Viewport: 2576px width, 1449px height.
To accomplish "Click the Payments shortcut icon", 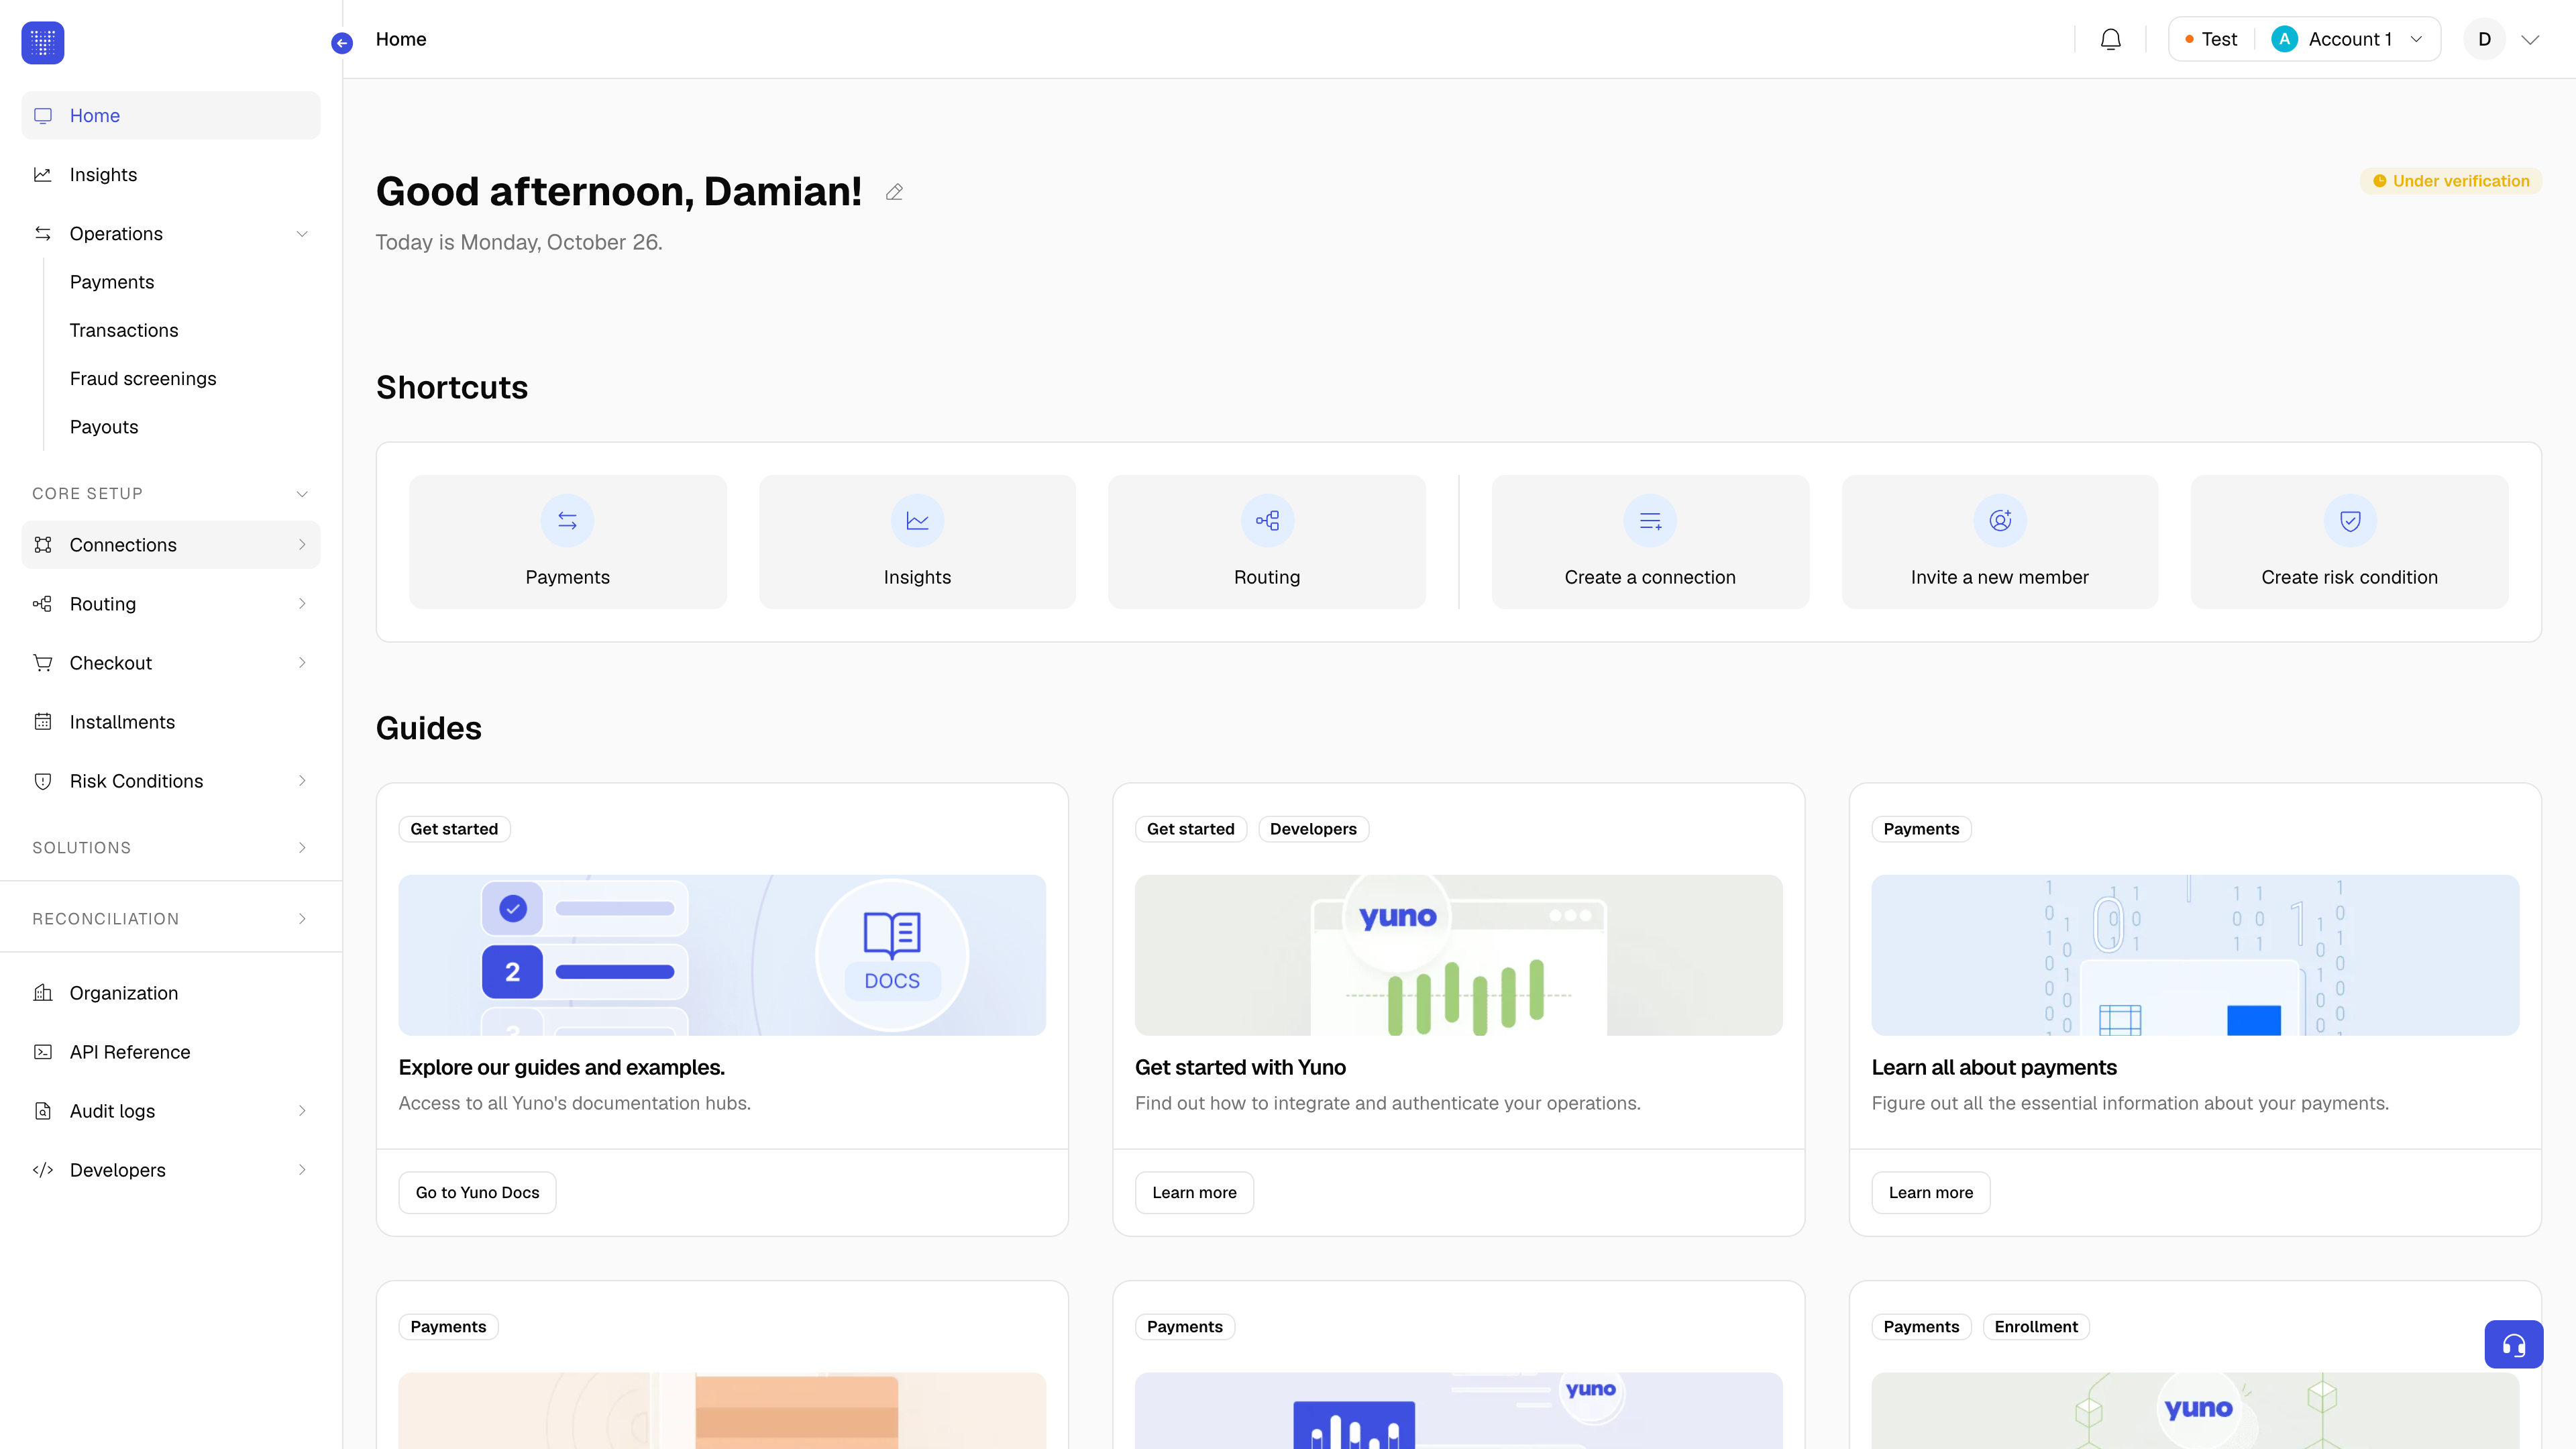I will point(567,520).
